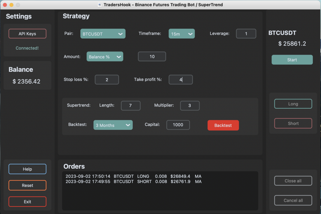Click the BTCUSDT symbol label above the price
The image size is (321, 214).
pyautogui.click(x=282, y=33)
